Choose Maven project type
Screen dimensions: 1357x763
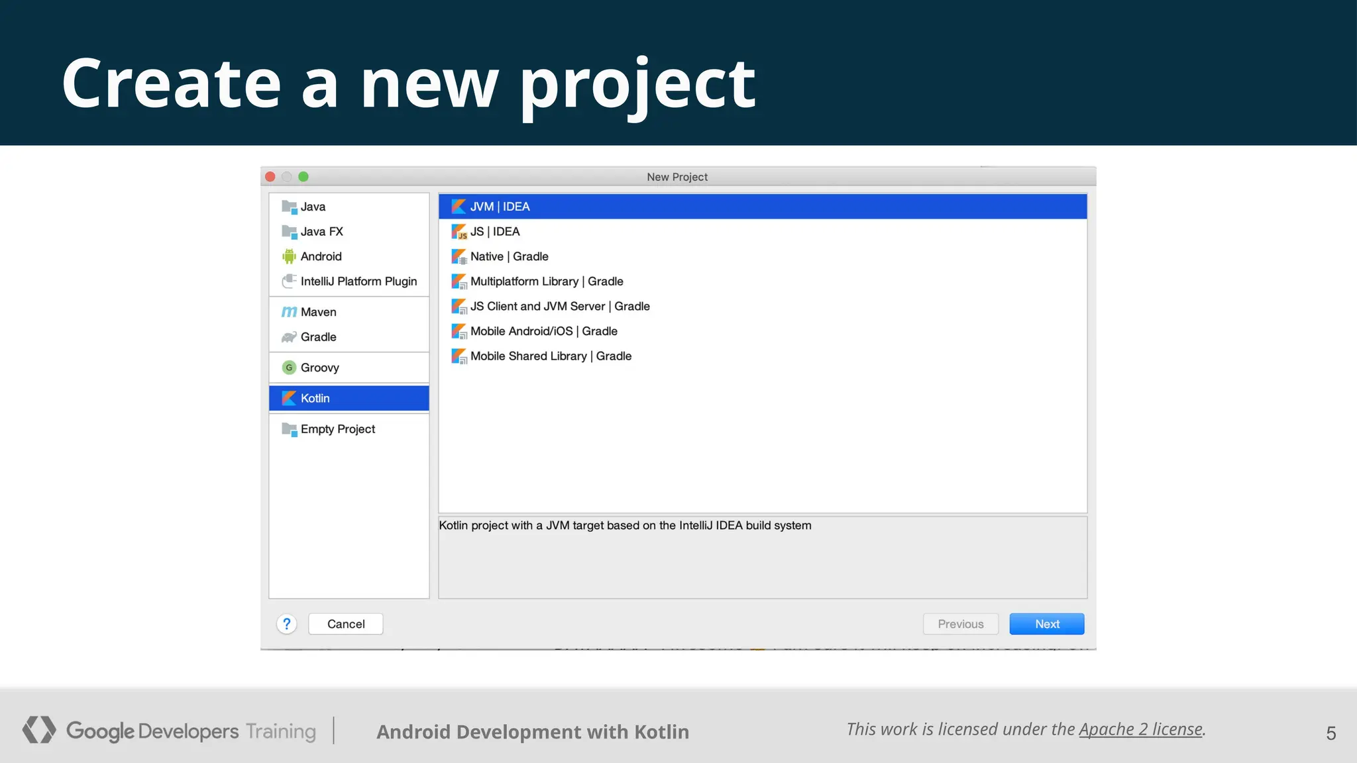349,312
